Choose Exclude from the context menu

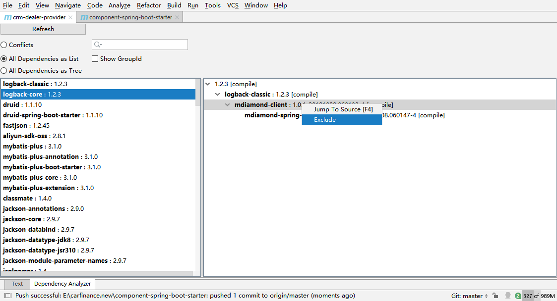click(x=325, y=120)
